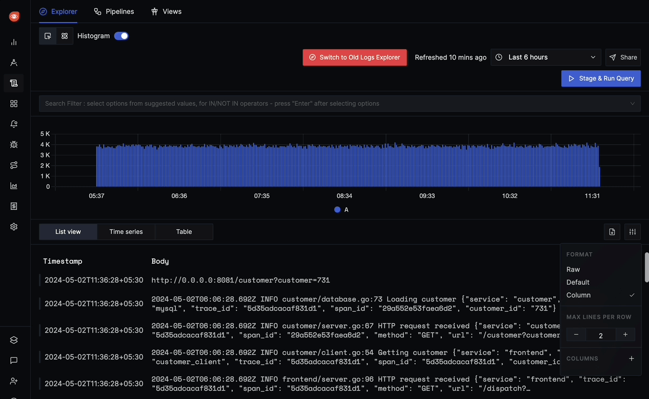Click the Timestamp column header

(63, 261)
